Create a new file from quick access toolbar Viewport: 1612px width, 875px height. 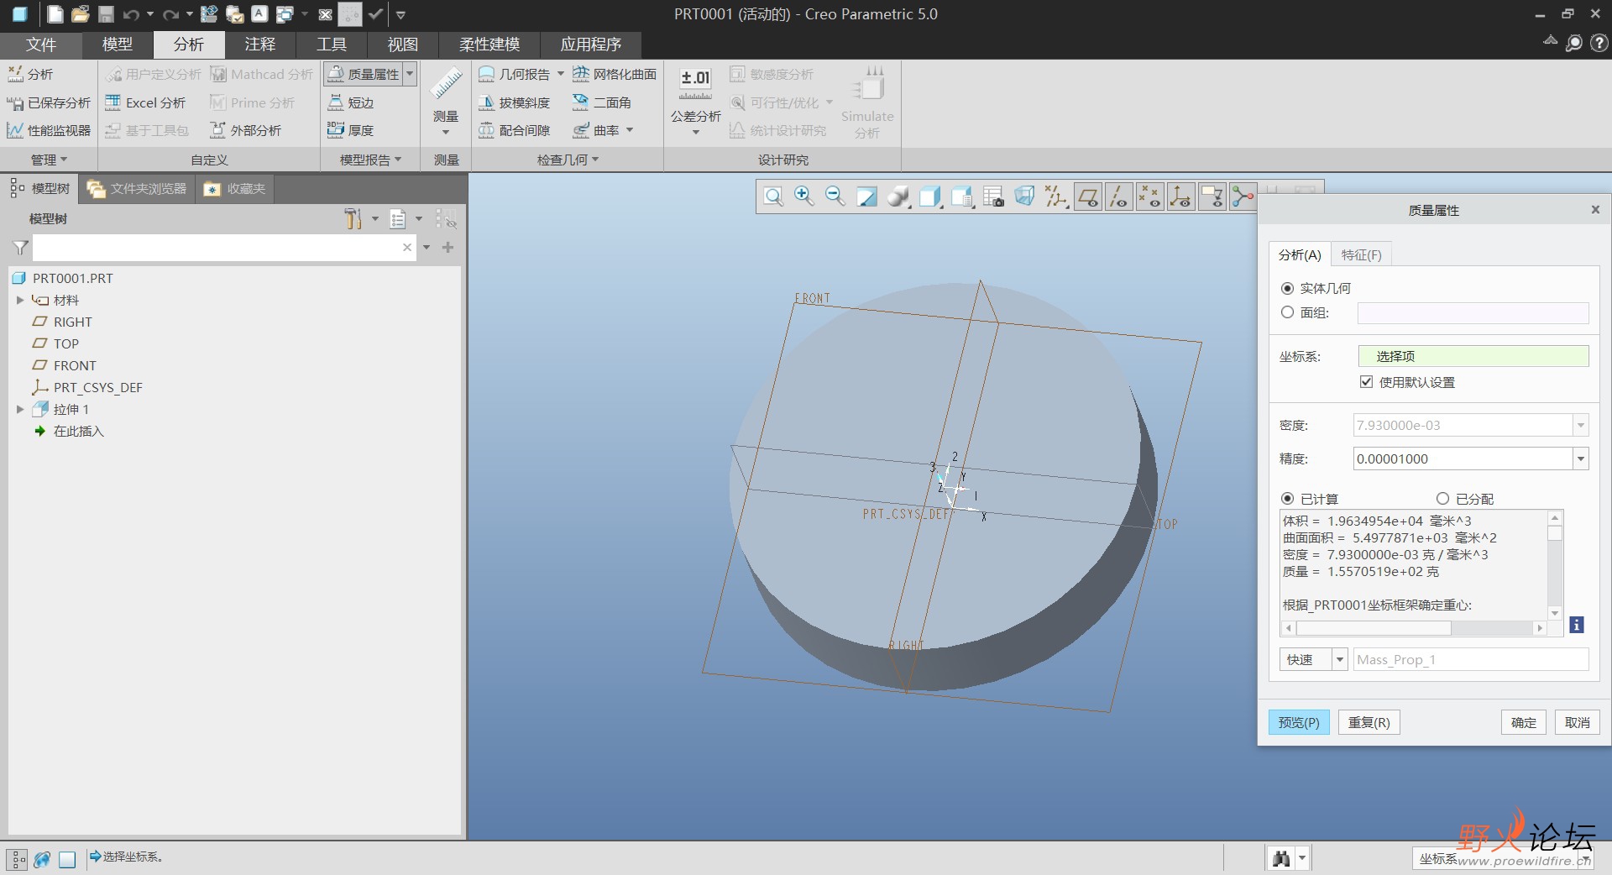55,14
